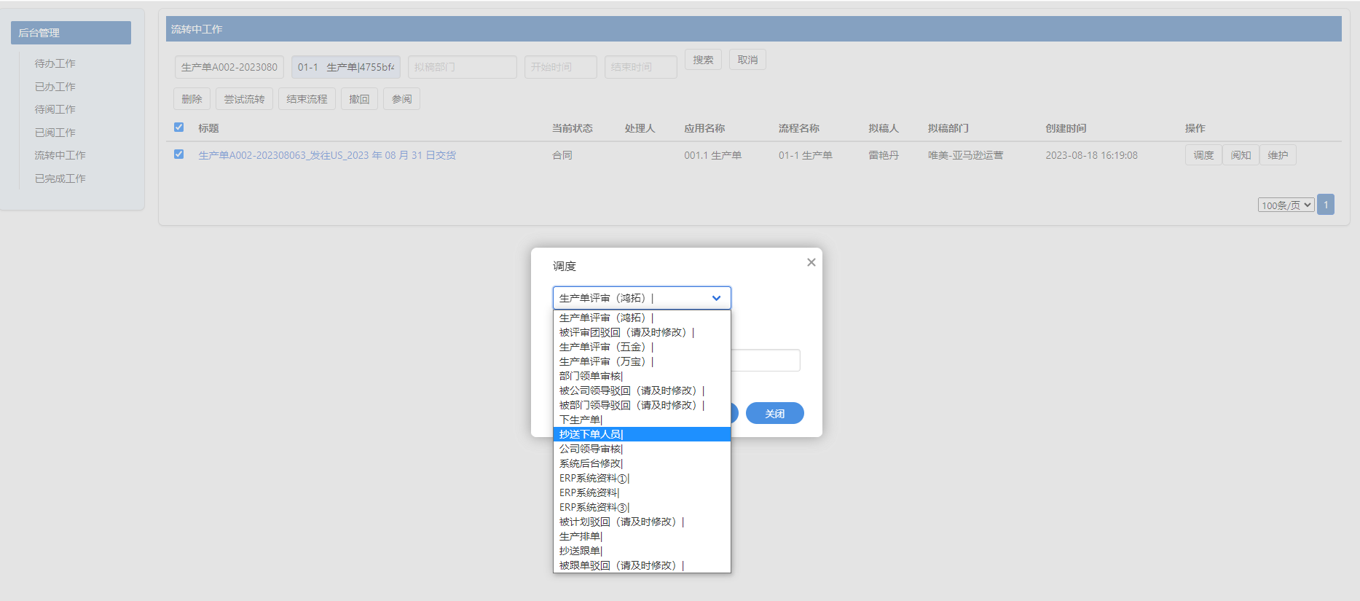
Task: Uncheck the 生产单A002-202308063 row checkbox
Action: (x=178, y=154)
